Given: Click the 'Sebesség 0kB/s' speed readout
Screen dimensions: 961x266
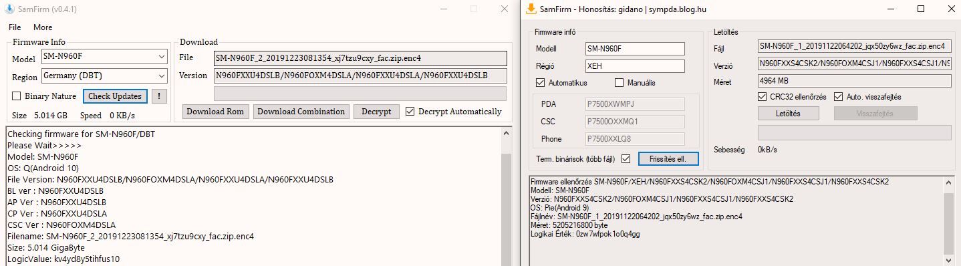Looking at the screenshot, I should click(745, 150).
